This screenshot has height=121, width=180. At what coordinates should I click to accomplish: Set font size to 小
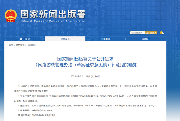pos(98,76)
